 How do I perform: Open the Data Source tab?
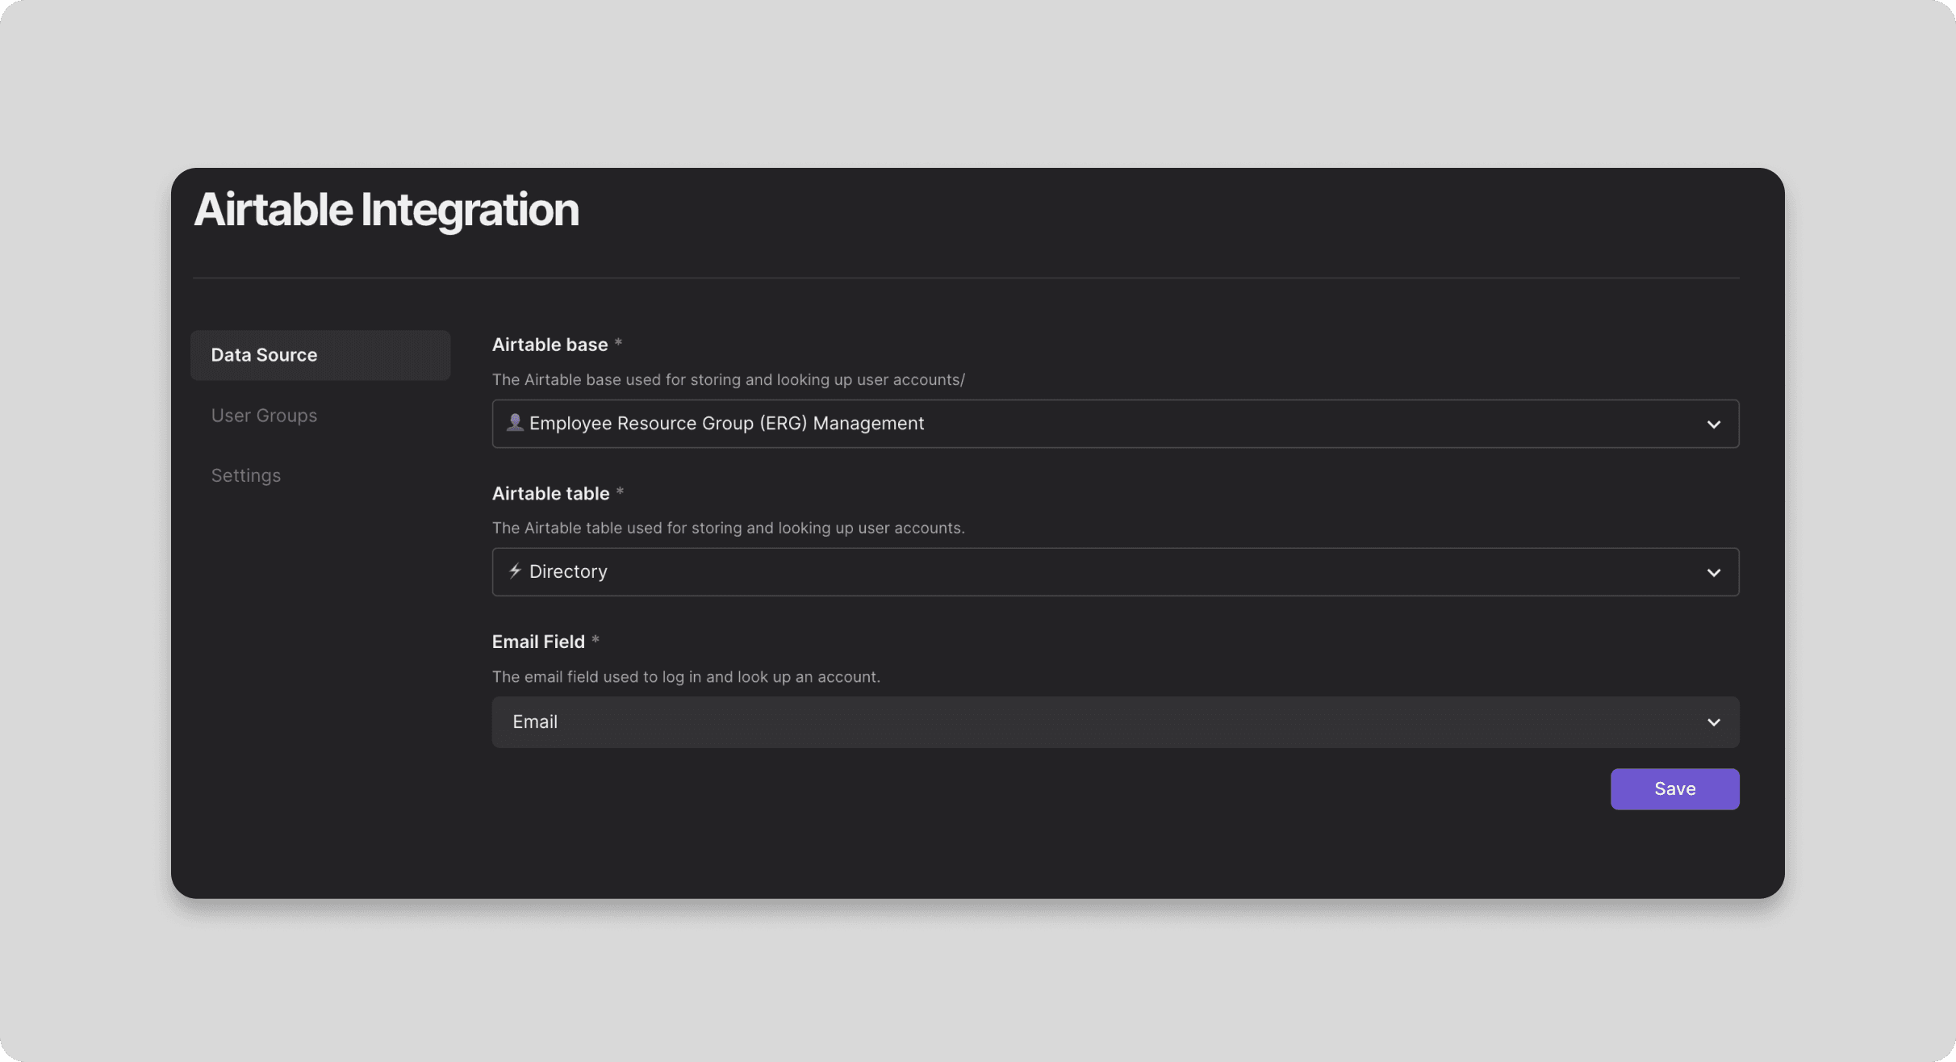(x=320, y=355)
